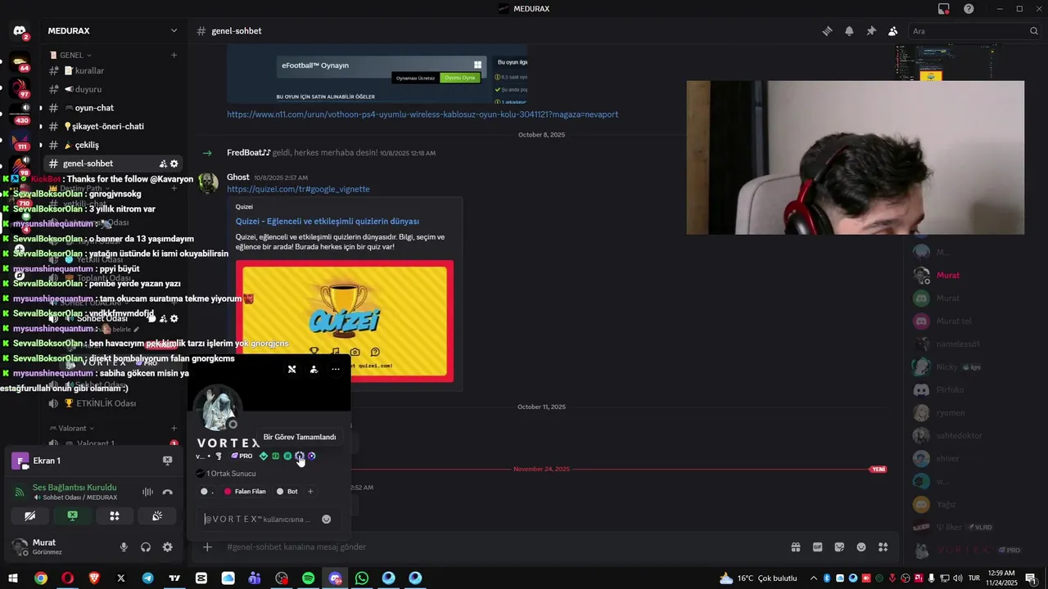Collapse the Valorant category

[72, 428]
